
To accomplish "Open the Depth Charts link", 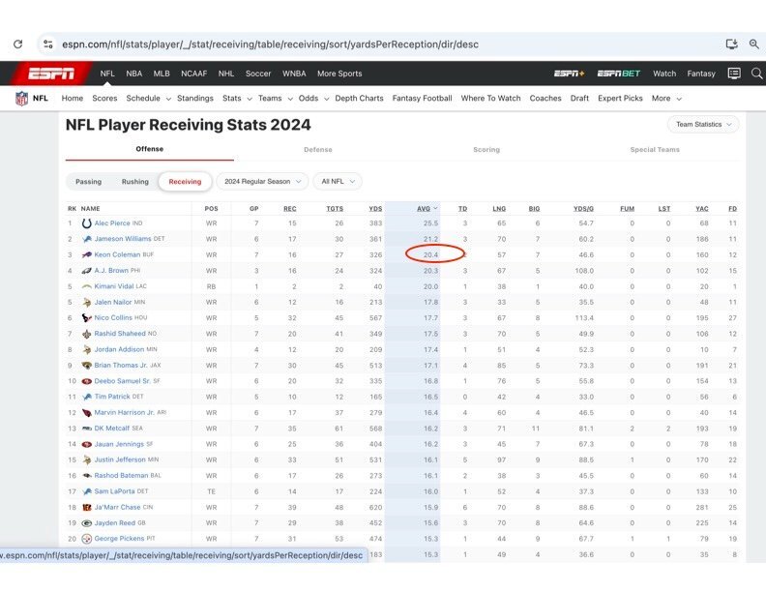I will pyautogui.click(x=359, y=98).
